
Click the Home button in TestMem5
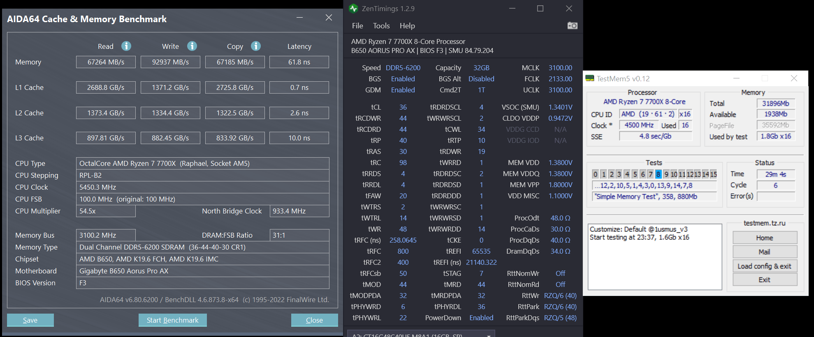(765, 238)
